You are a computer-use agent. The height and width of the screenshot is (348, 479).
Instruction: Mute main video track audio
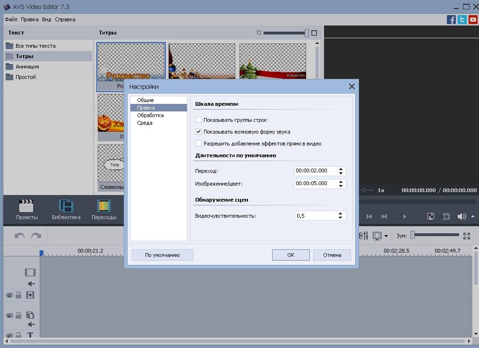click(x=32, y=284)
